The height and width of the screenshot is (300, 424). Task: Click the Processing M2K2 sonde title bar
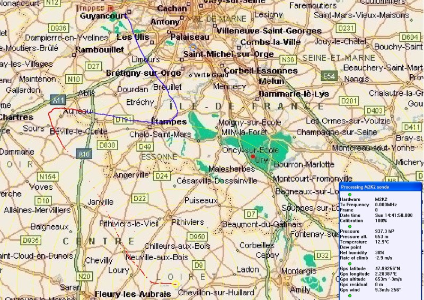[x=380, y=187]
